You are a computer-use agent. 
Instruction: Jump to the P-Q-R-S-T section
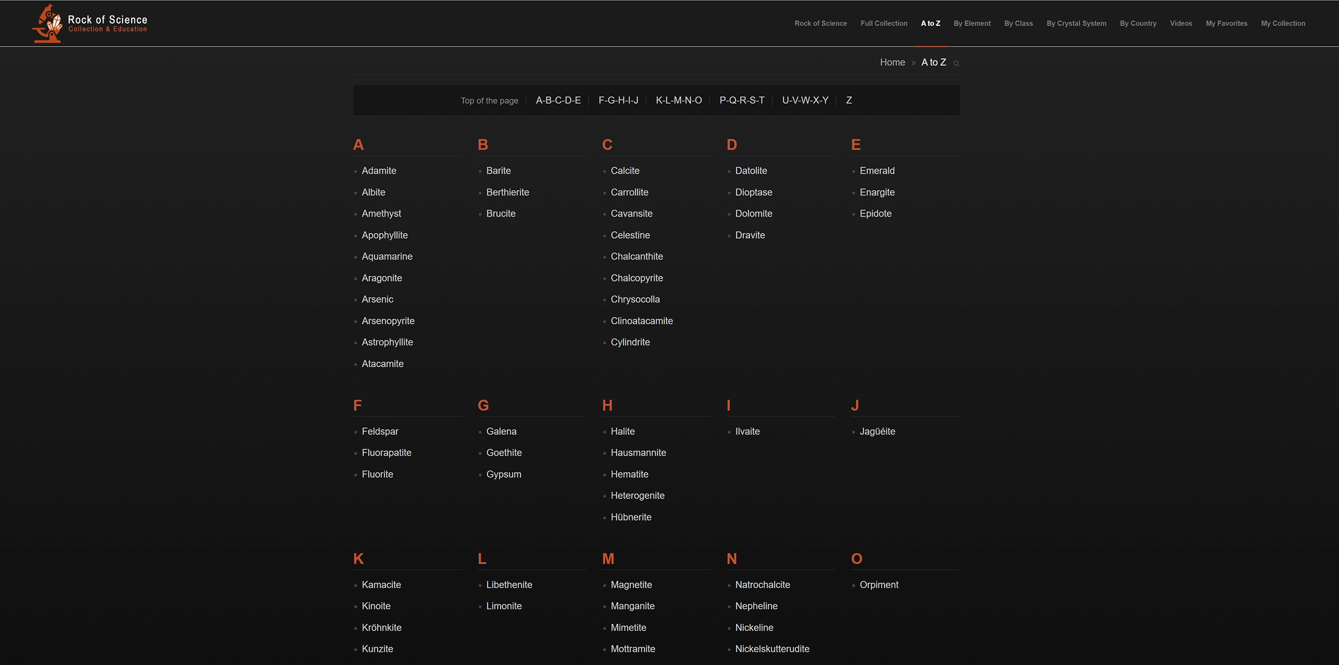(742, 100)
